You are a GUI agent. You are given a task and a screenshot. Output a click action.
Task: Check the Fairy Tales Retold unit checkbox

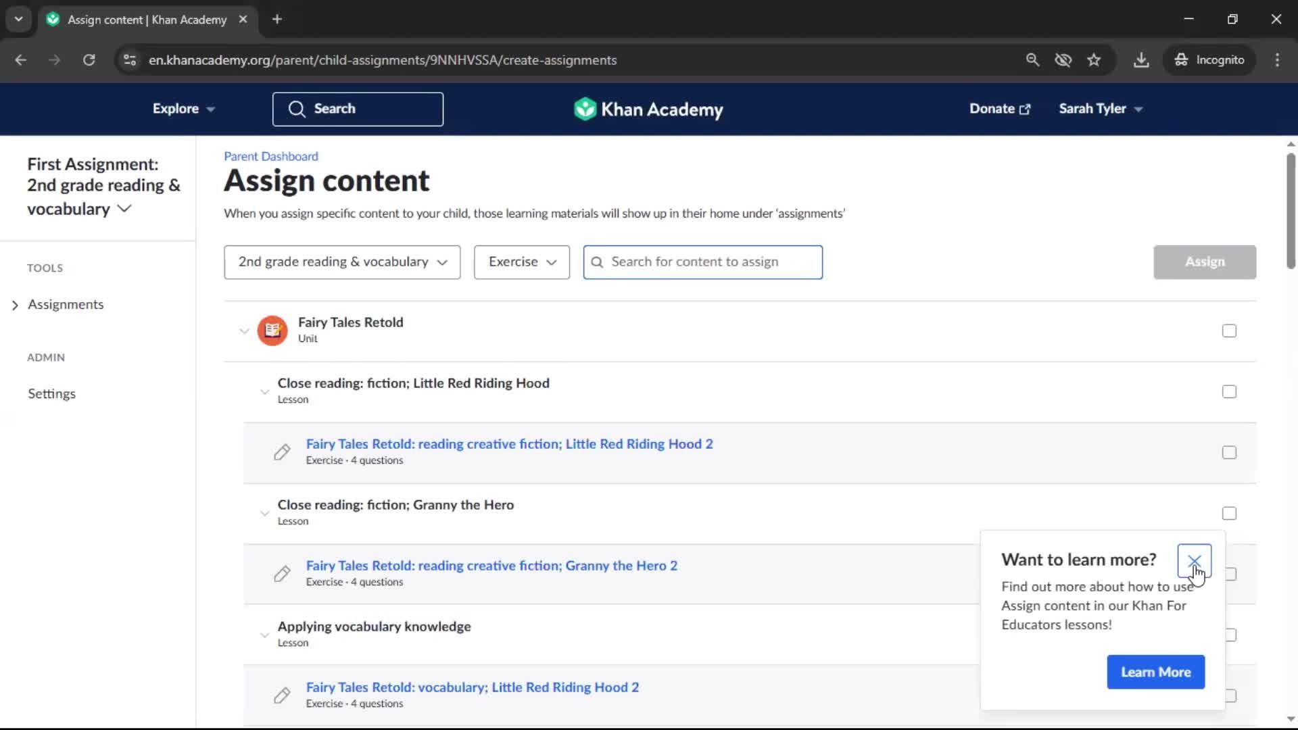pyautogui.click(x=1229, y=331)
